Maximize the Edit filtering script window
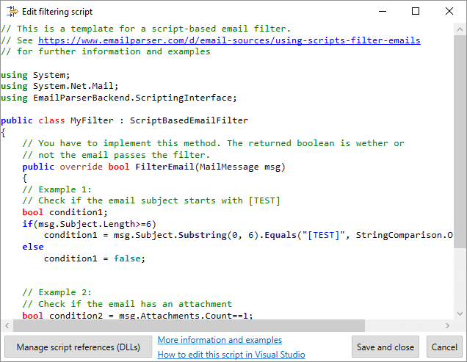The image size is (467, 362). tap(416, 11)
